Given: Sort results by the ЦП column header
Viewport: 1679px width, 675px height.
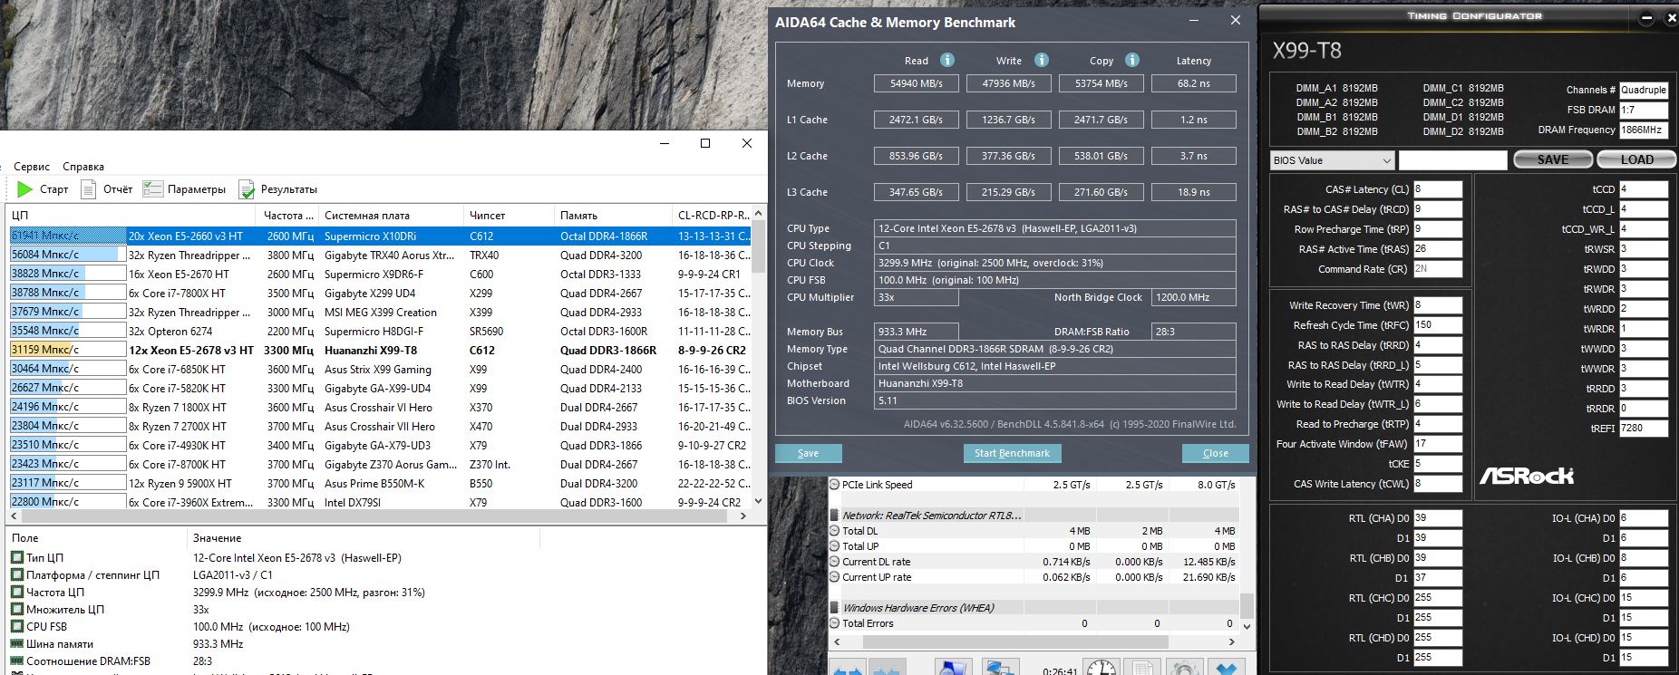Looking at the screenshot, I should point(130,216).
